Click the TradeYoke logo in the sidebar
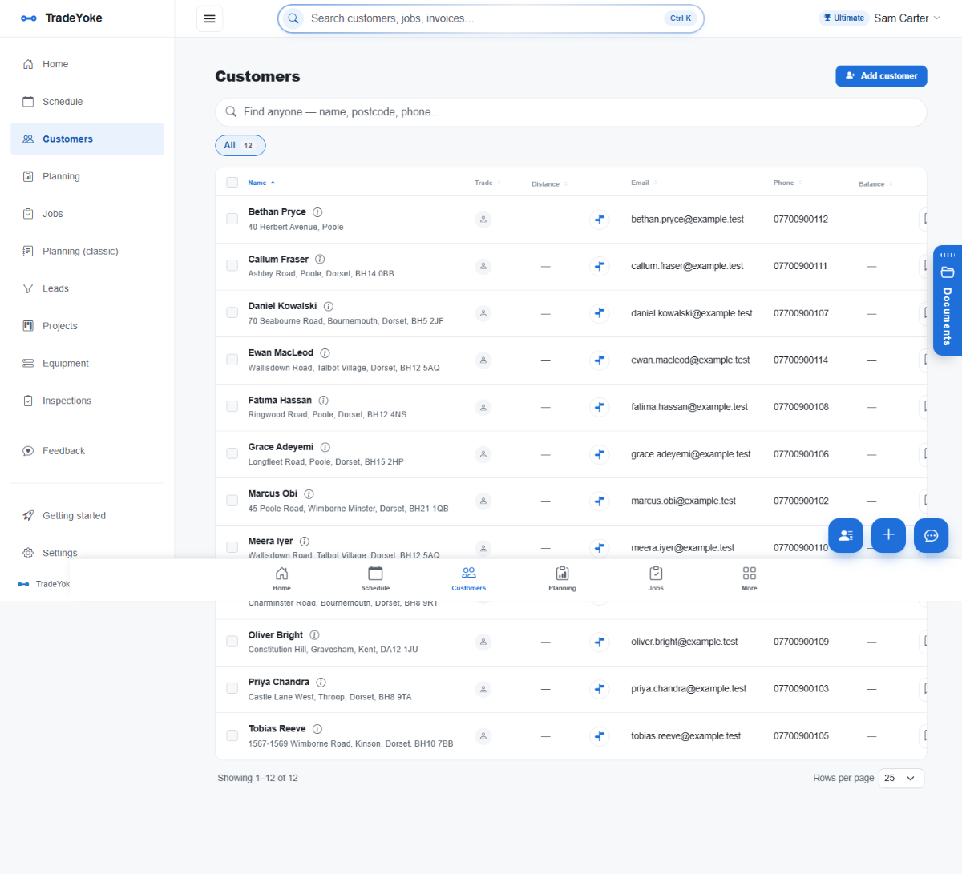The height and width of the screenshot is (874, 962). click(x=62, y=18)
